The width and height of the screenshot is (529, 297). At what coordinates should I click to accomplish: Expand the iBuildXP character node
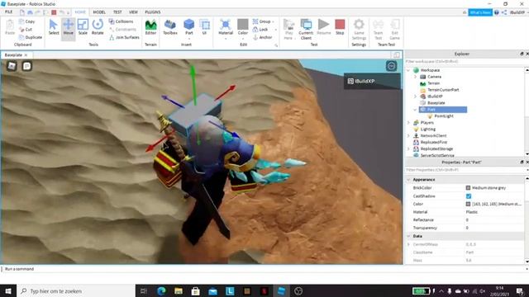point(415,97)
